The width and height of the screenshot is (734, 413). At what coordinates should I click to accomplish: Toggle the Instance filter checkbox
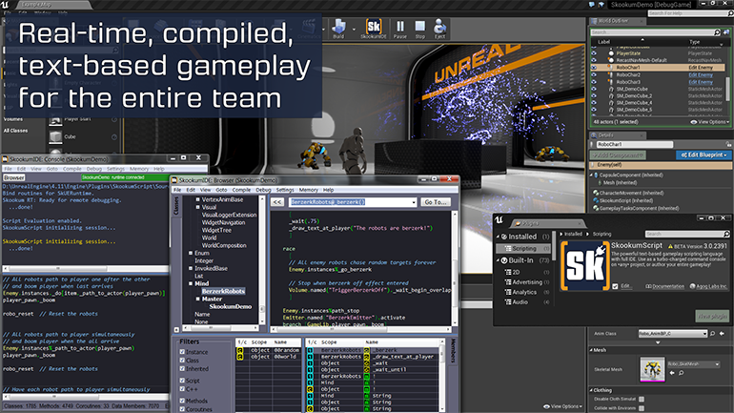[x=182, y=352]
